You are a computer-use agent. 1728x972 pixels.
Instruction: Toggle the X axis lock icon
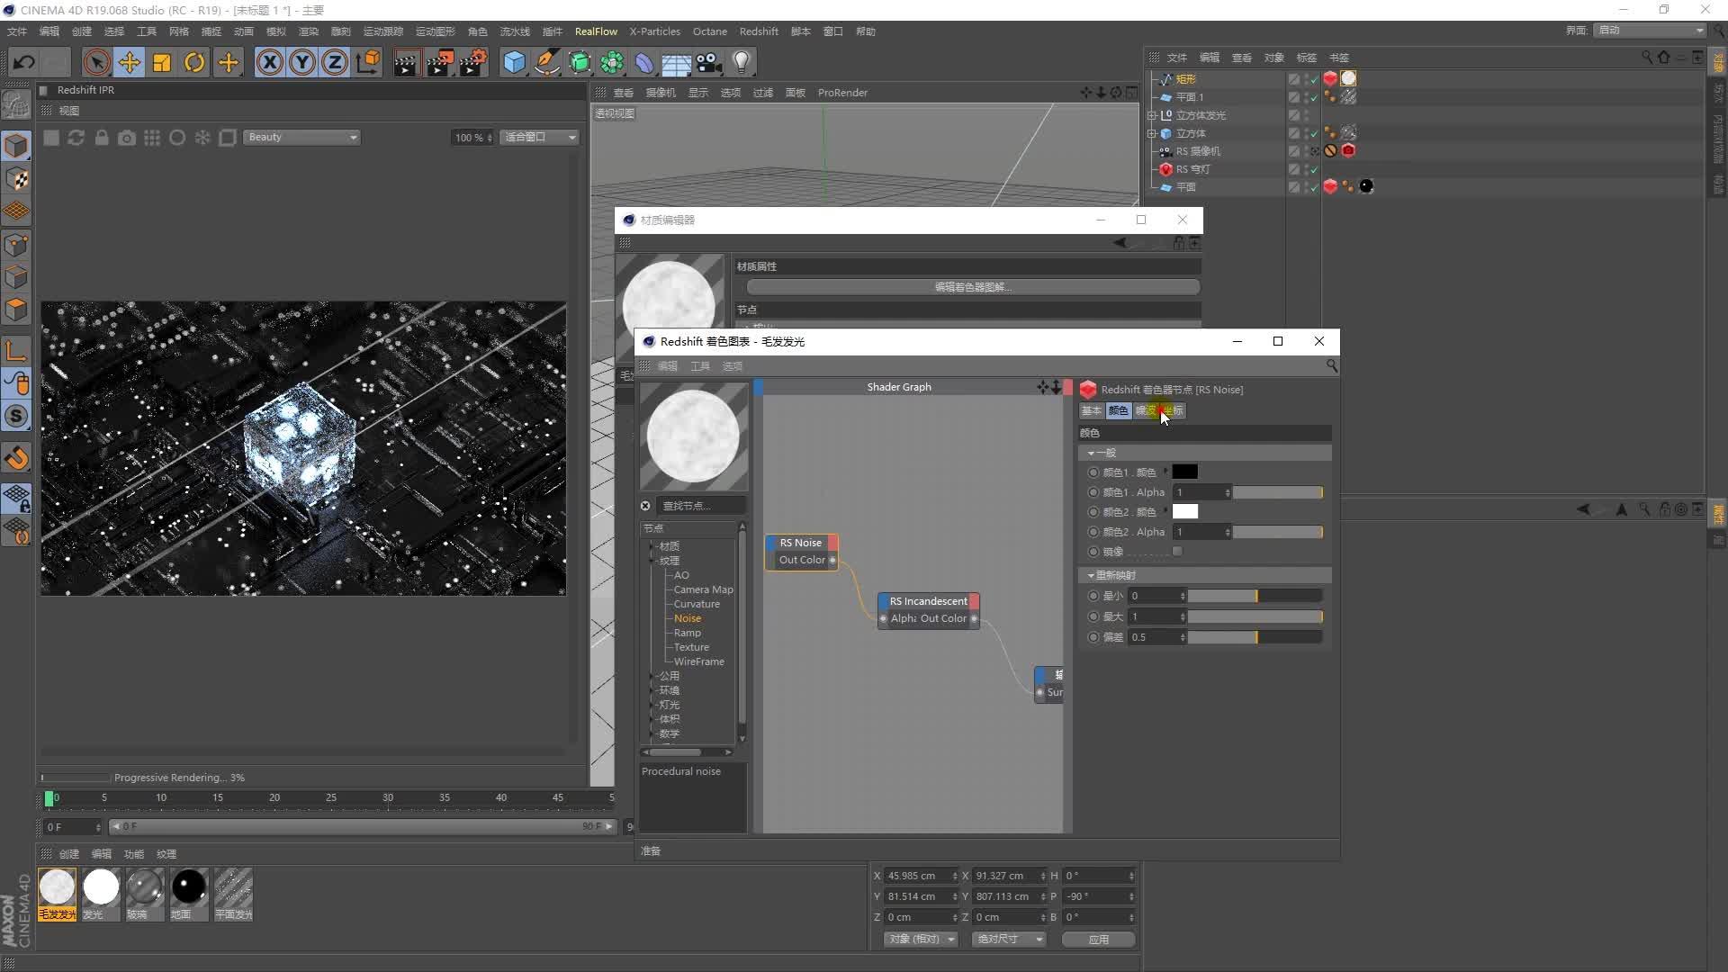269,62
